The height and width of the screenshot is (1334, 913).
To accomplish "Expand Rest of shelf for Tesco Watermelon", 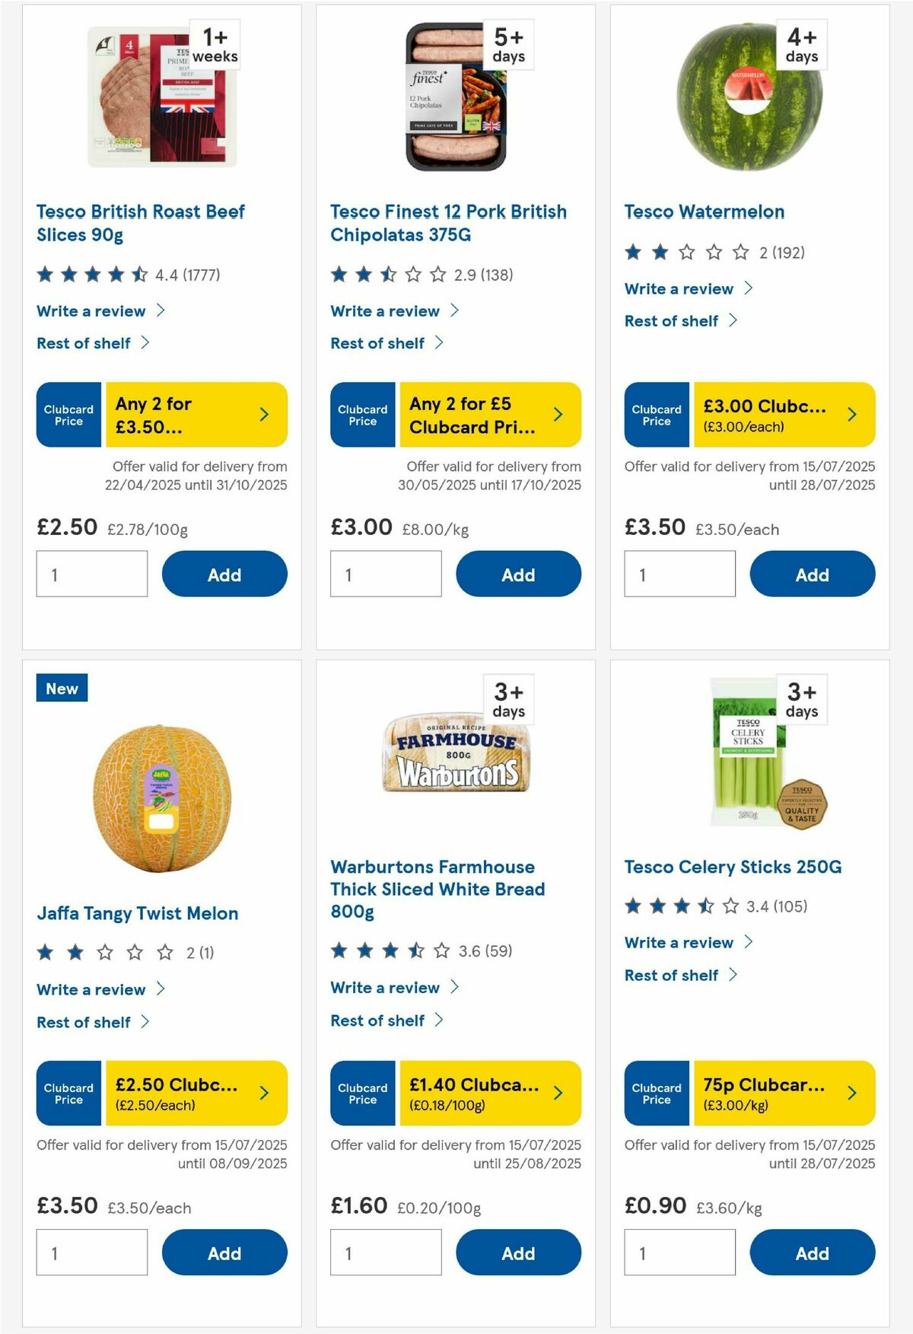I will (672, 320).
